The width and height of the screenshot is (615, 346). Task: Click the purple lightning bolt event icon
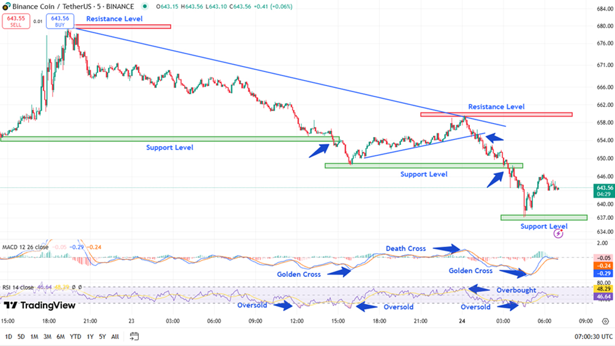559,234
